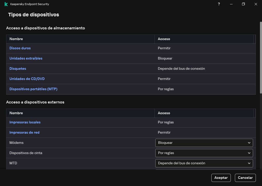
Task: Click the Cancelar button
Action: (x=245, y=178)
